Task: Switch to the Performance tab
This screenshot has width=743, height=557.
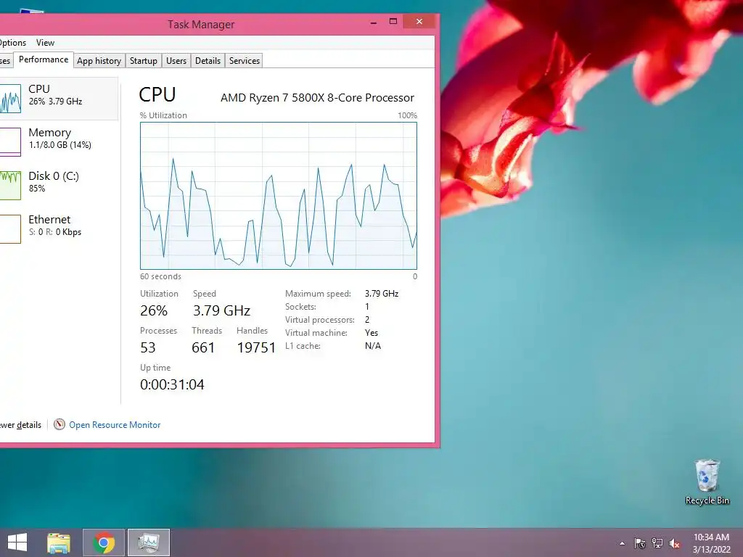Action: click(x=44, y=59)
